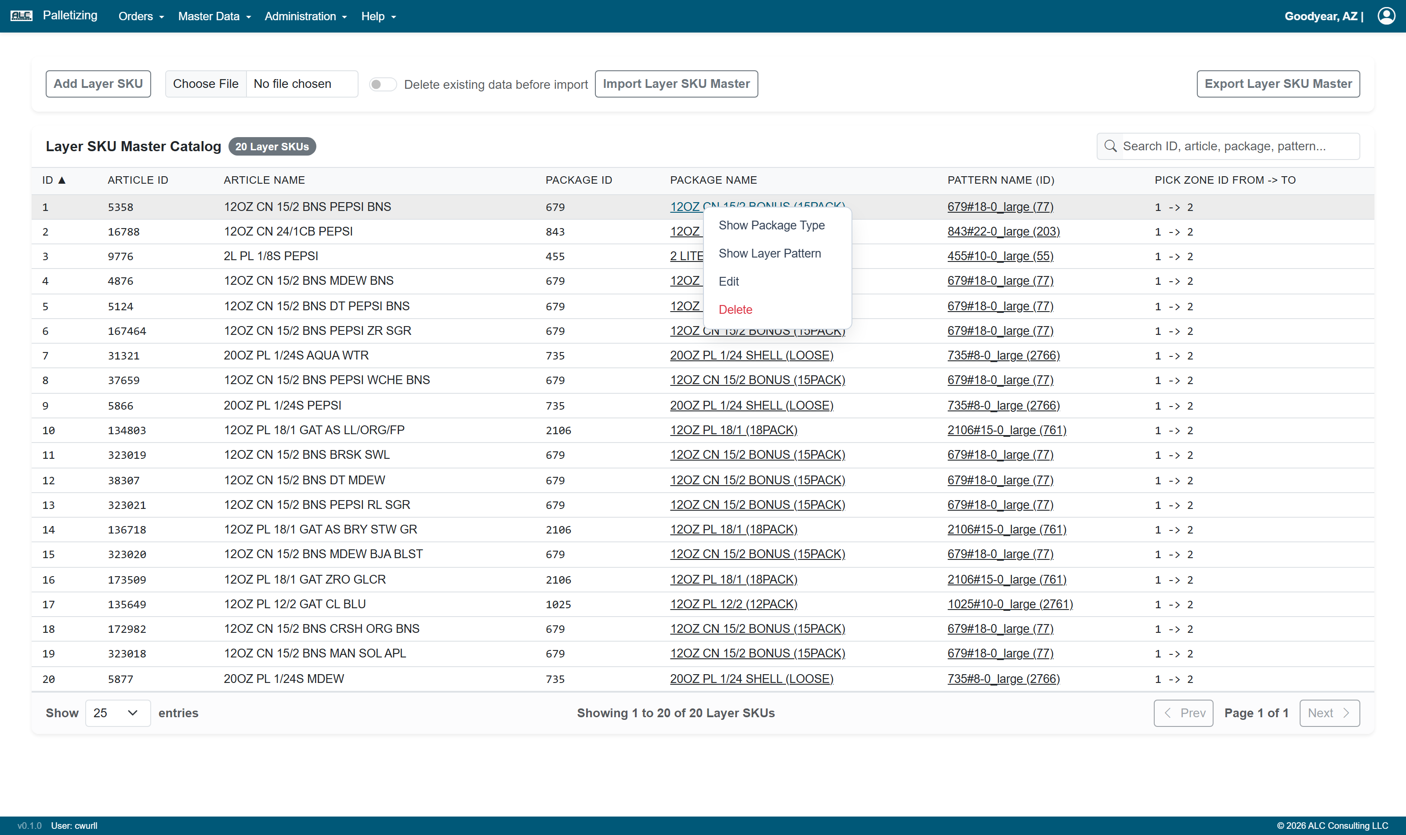
Task: Open package 12OZ CN 15/2 BONUS in row 8
Action: pos(757,380)
